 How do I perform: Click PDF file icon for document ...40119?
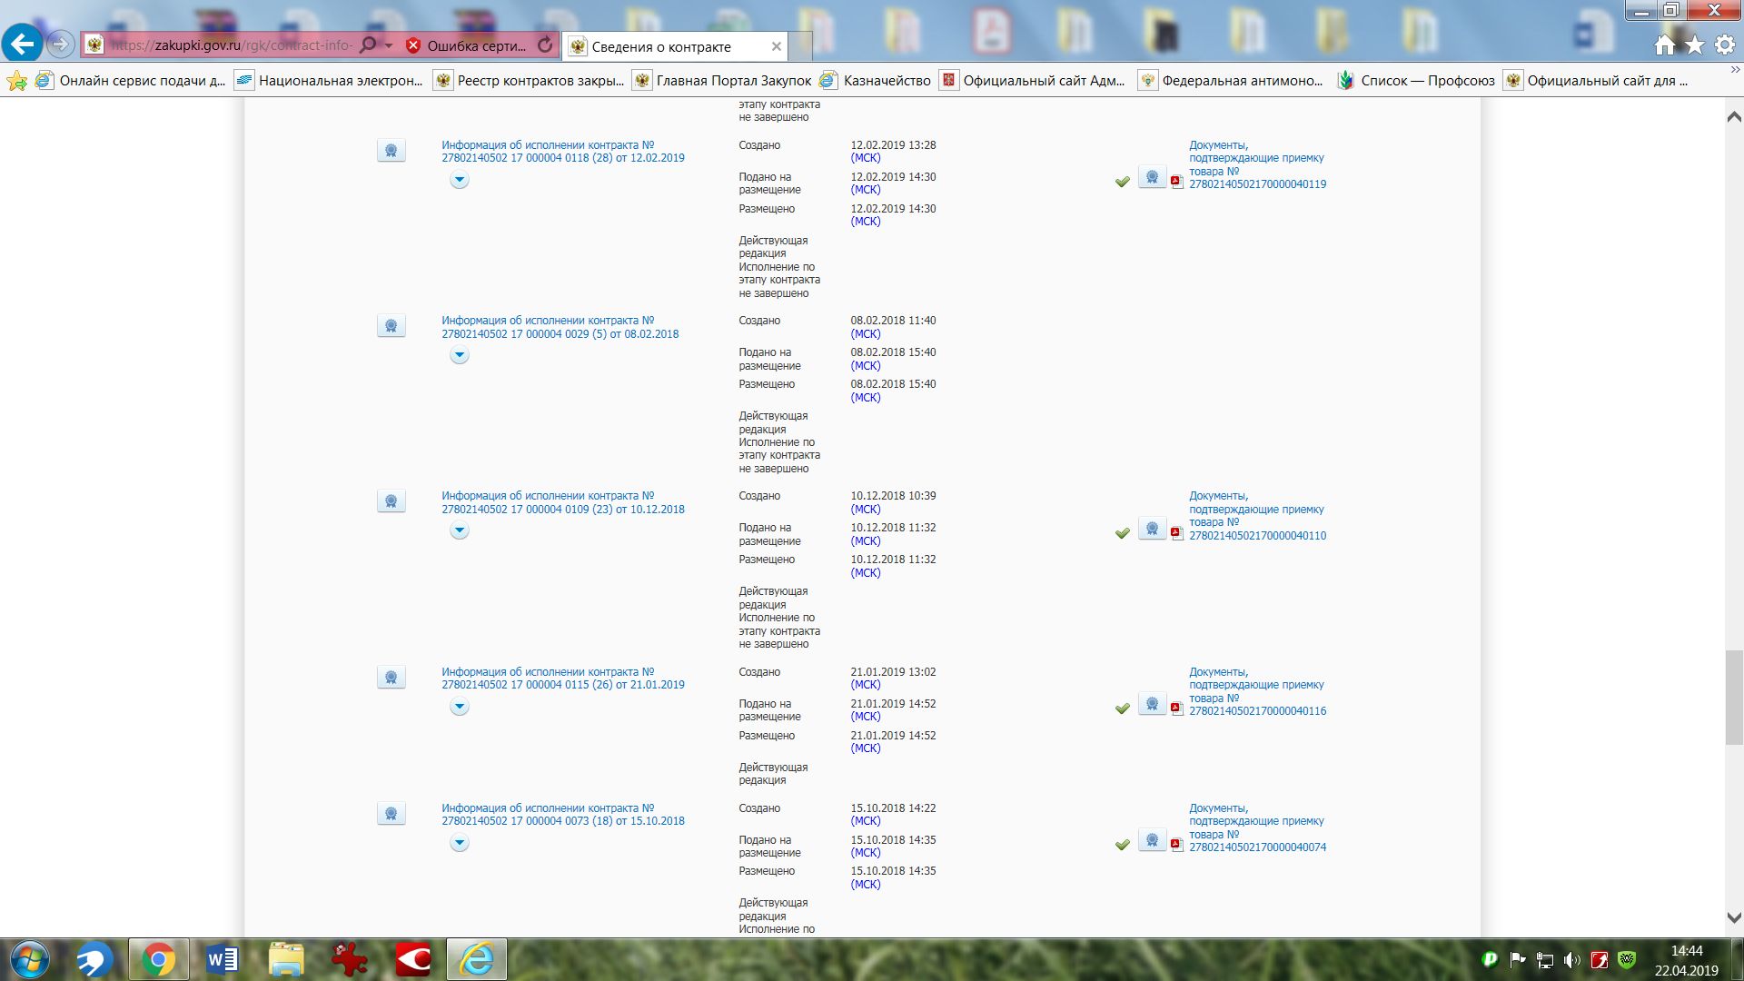click(x=1177, y=182)
